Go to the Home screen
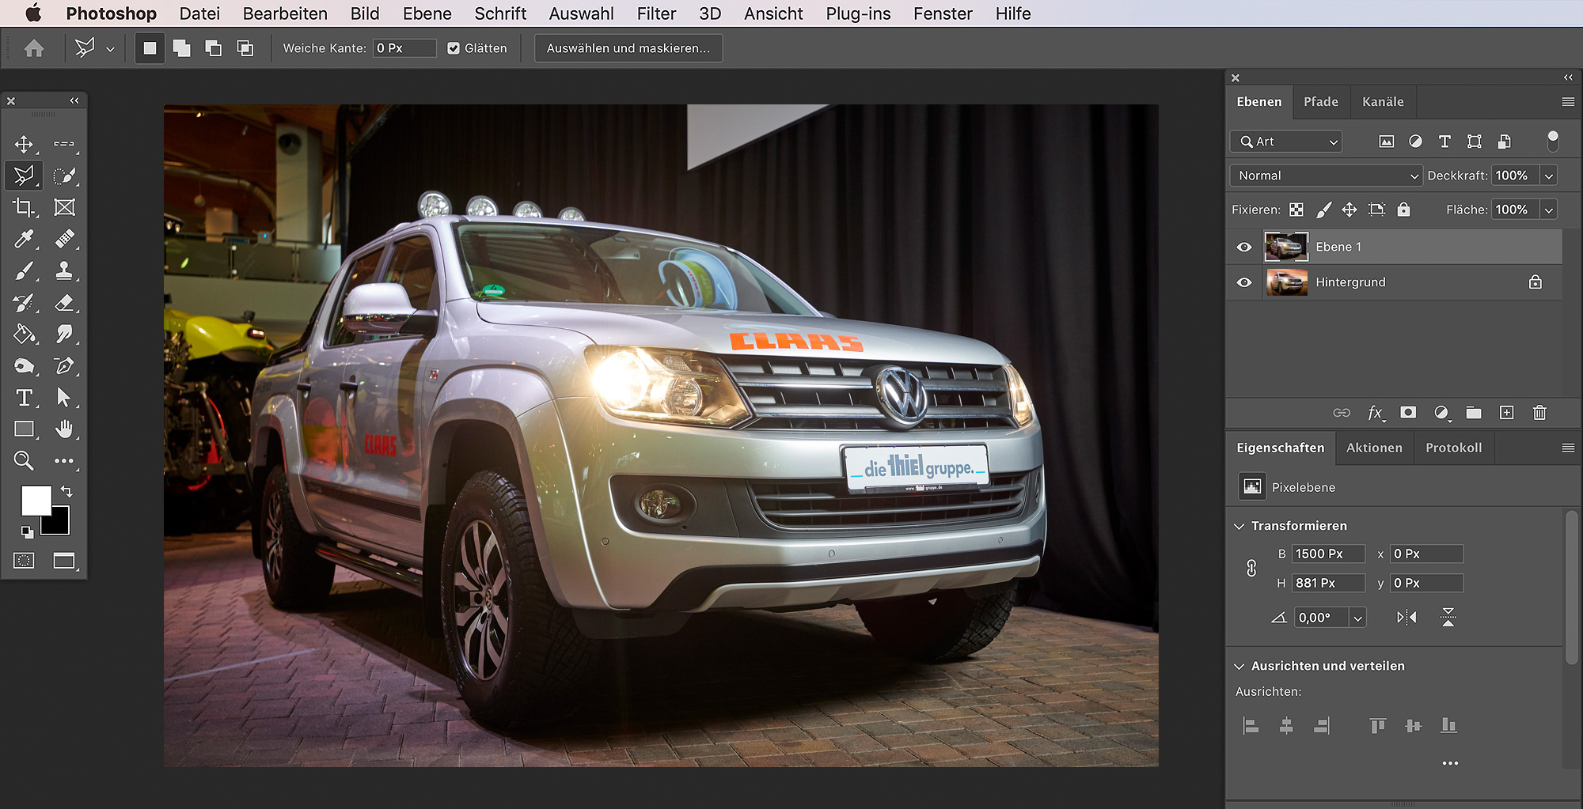Image resolution: width=1583 pixels, height=809 pixels. click(x=34, y=48)
